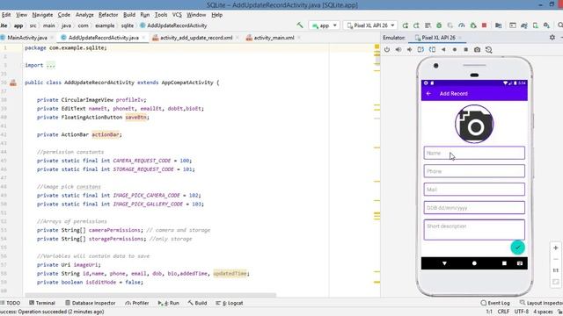Click the green Debug bug icon
Image resolution: width=563 pixels, height=316 pixels.
(x=439, y=25)
